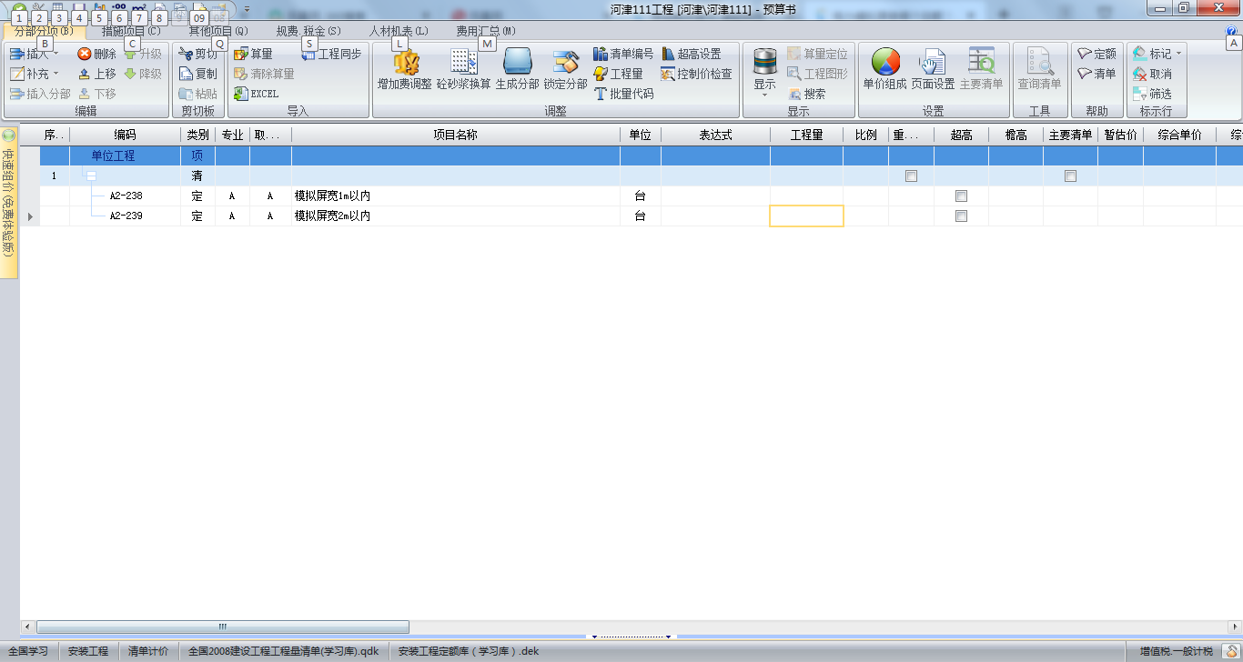Collapse the row 1 tree node
Viewport: 1243px width, 662px height.
[x=91, y=176]
